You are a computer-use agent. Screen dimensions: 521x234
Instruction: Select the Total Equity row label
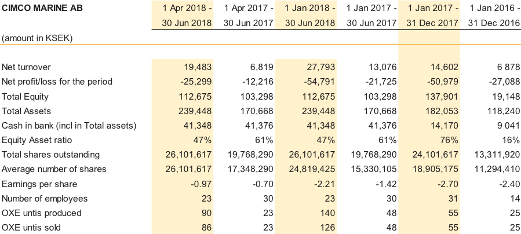coord(25,96)
